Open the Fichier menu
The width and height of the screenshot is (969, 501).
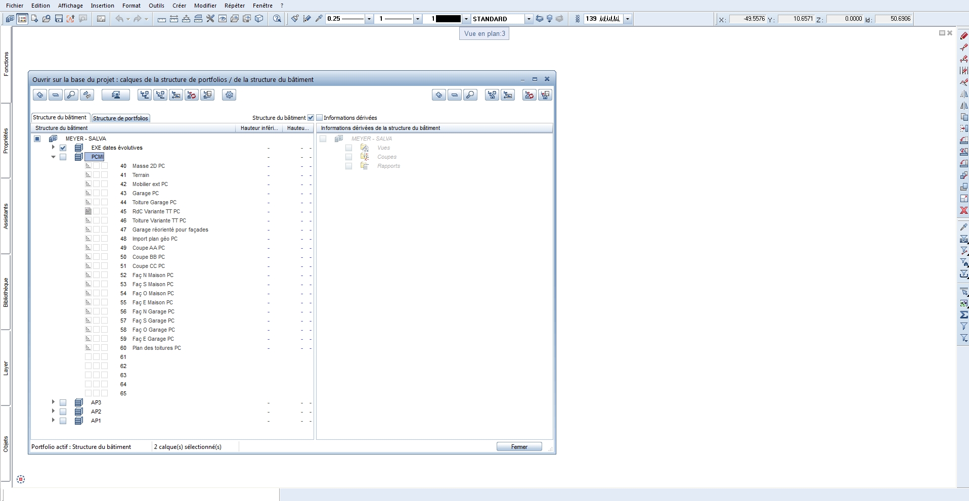pos(15,6)
